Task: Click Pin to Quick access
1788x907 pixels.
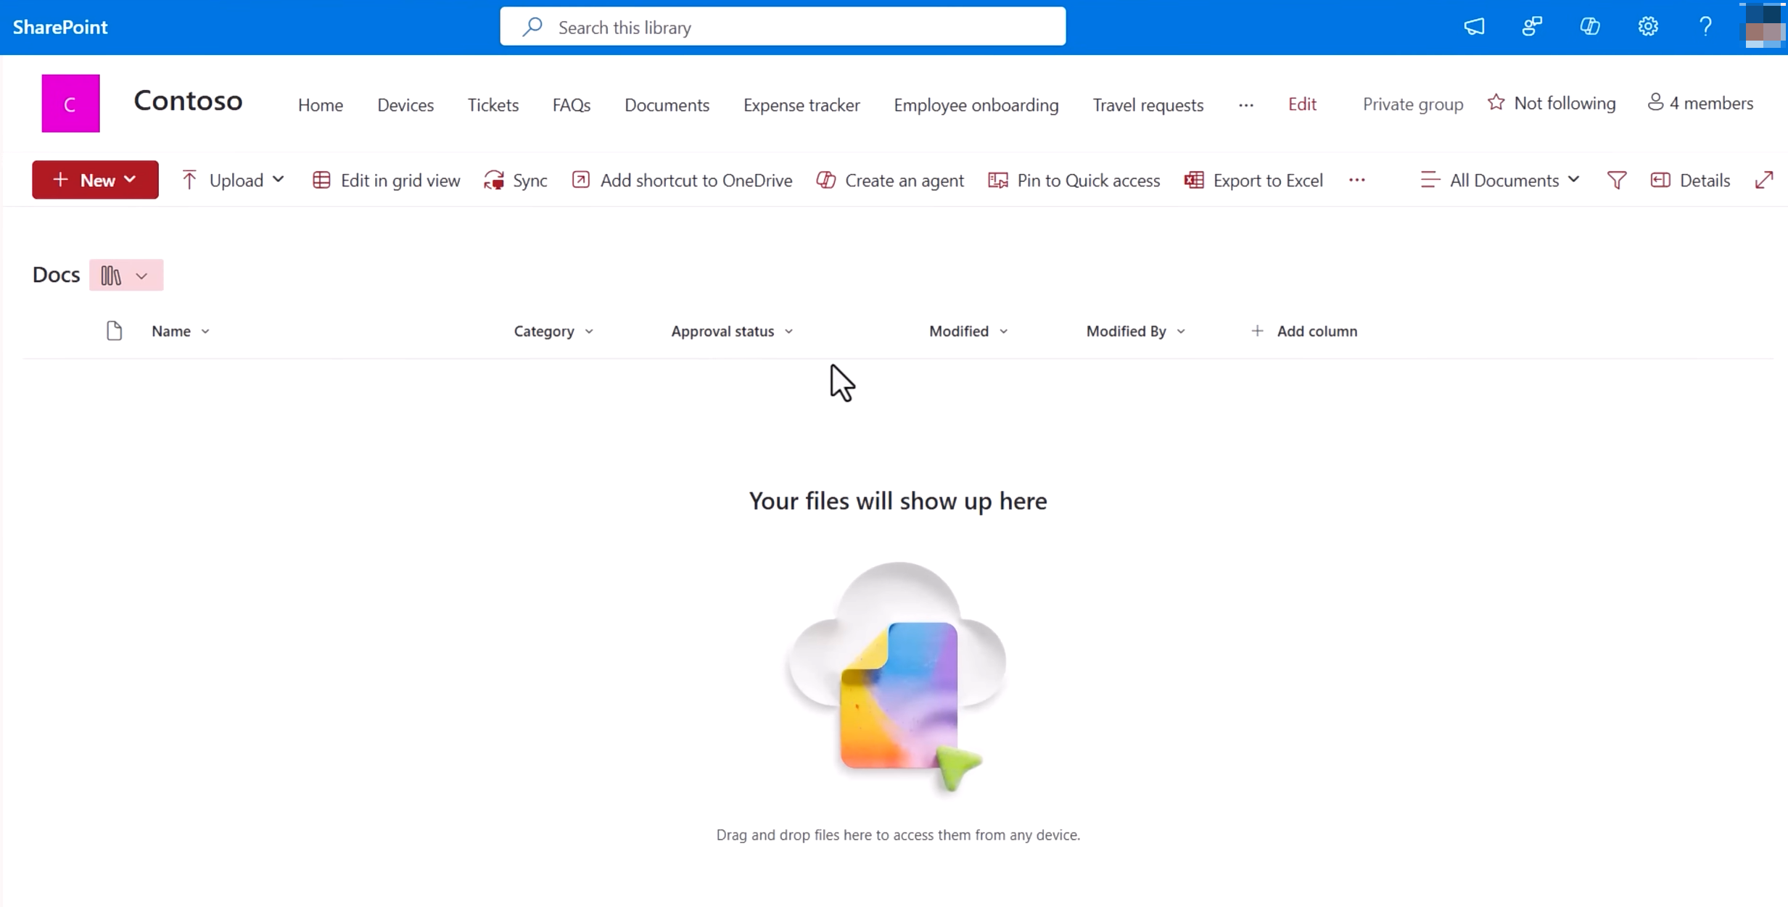Action: pyautogui.click(x=1074, y=180)
